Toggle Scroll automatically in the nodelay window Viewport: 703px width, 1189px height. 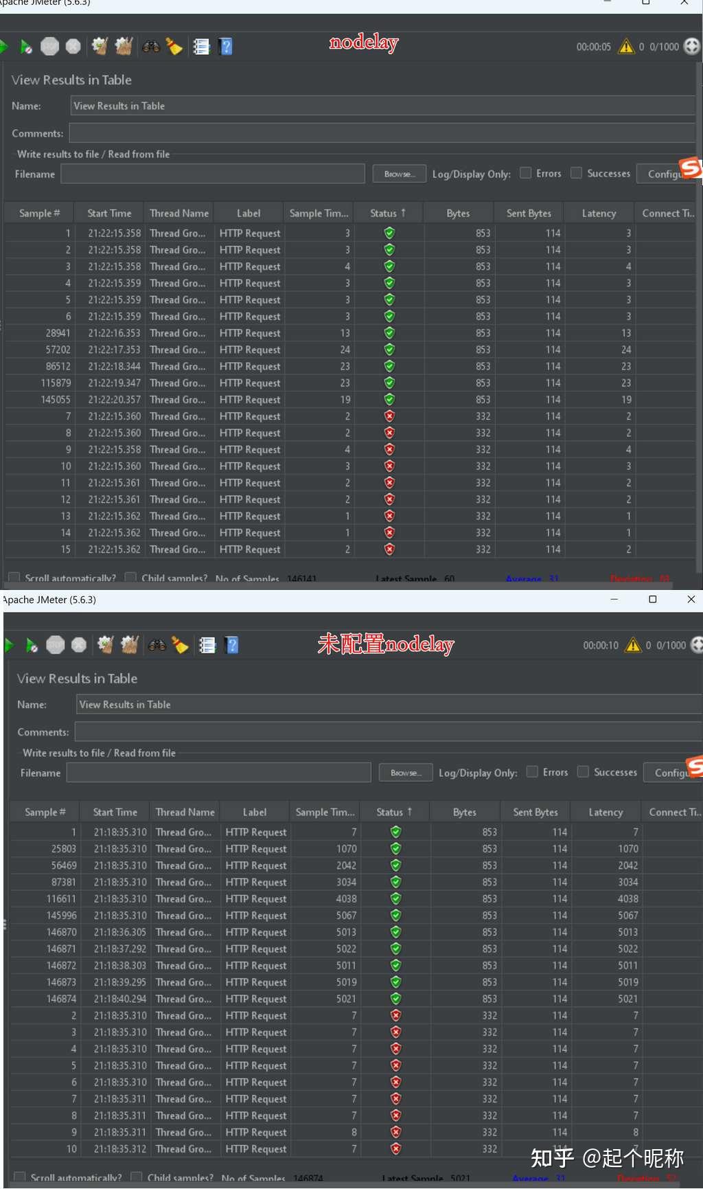tap(14, 578)
